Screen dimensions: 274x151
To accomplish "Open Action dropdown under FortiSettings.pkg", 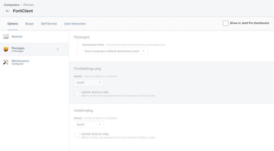I will pos(89,82).
